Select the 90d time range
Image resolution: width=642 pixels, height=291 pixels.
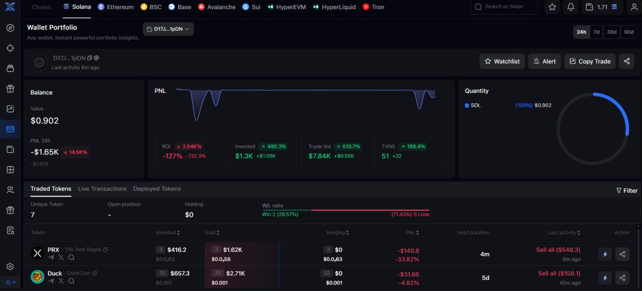(x=629, y=32)
